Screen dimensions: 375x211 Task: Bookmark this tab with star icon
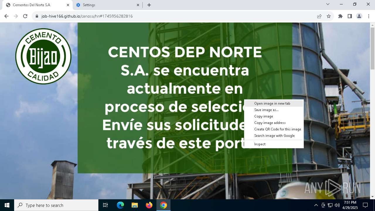tap(329, 16)
